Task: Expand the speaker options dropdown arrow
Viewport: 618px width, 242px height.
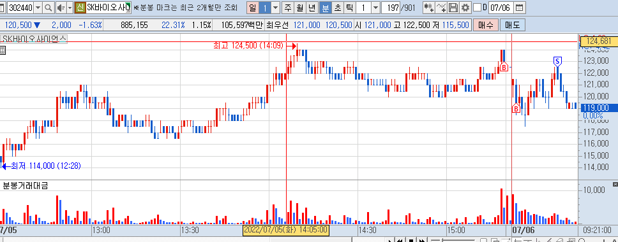Action: [70, 8]
